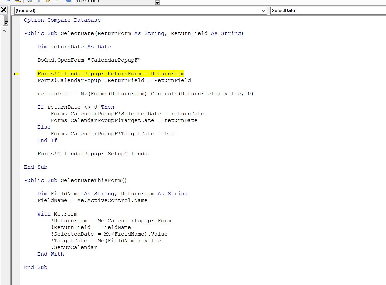Place cursor on Option Compare Database
386x285 pixels.
pos(62,20)
